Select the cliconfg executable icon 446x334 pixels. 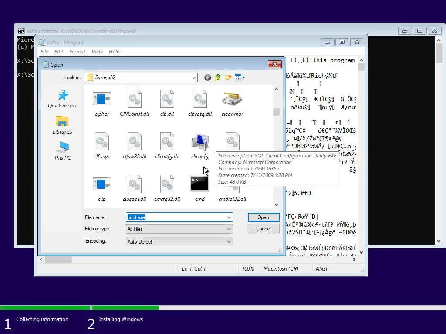tap(199, 142)
